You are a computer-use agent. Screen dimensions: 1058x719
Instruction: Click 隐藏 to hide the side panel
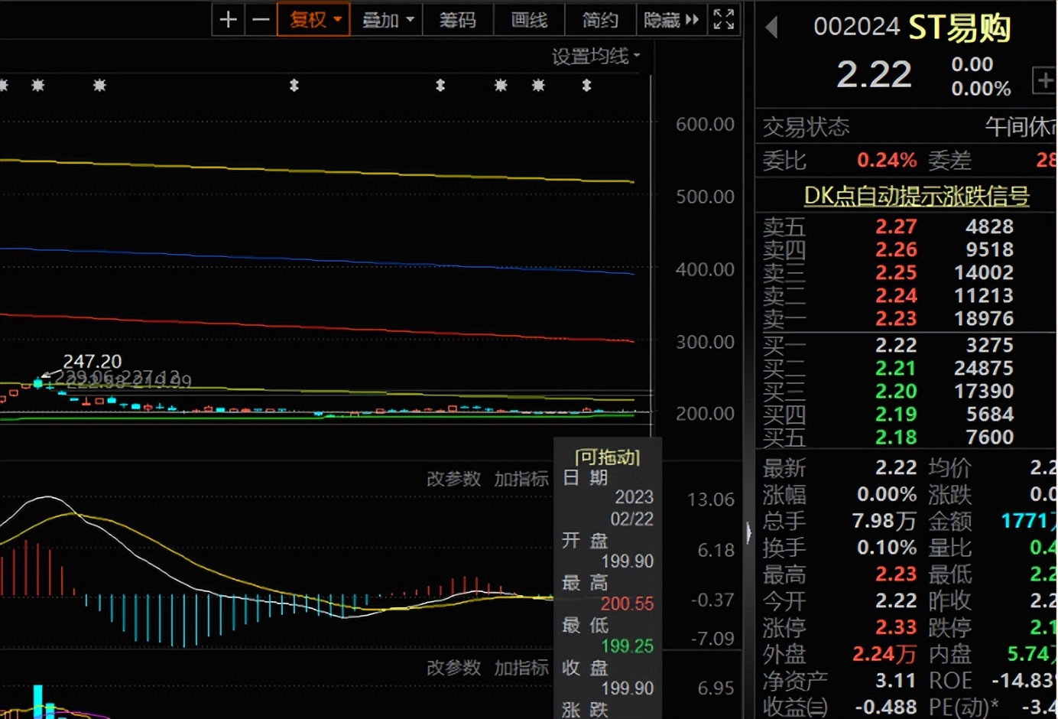(670, 20)
